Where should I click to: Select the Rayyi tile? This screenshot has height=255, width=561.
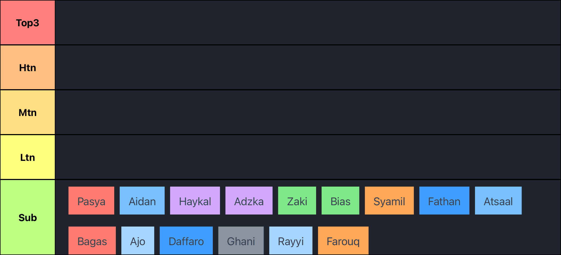pos(291,240)
